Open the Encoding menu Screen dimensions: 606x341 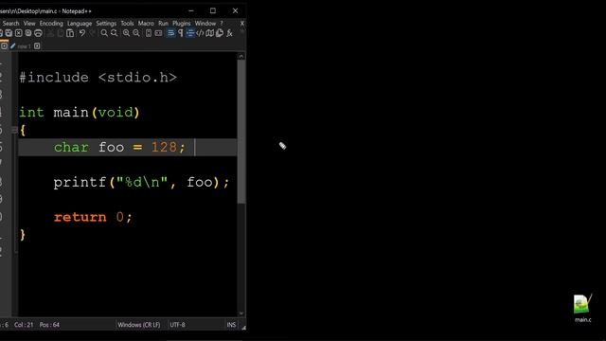51,23
